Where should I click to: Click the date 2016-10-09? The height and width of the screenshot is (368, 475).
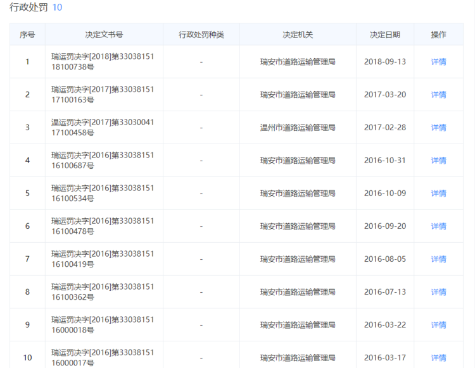[385, 193]
